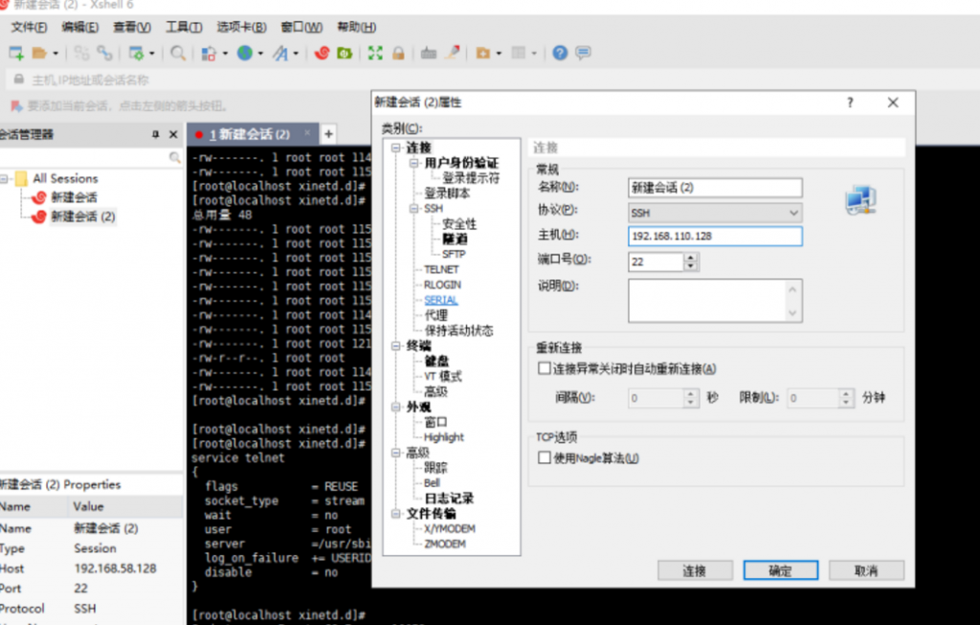980x625 pixels.
Task: Click the padlock Lock Screen icon
Action: 397,54
